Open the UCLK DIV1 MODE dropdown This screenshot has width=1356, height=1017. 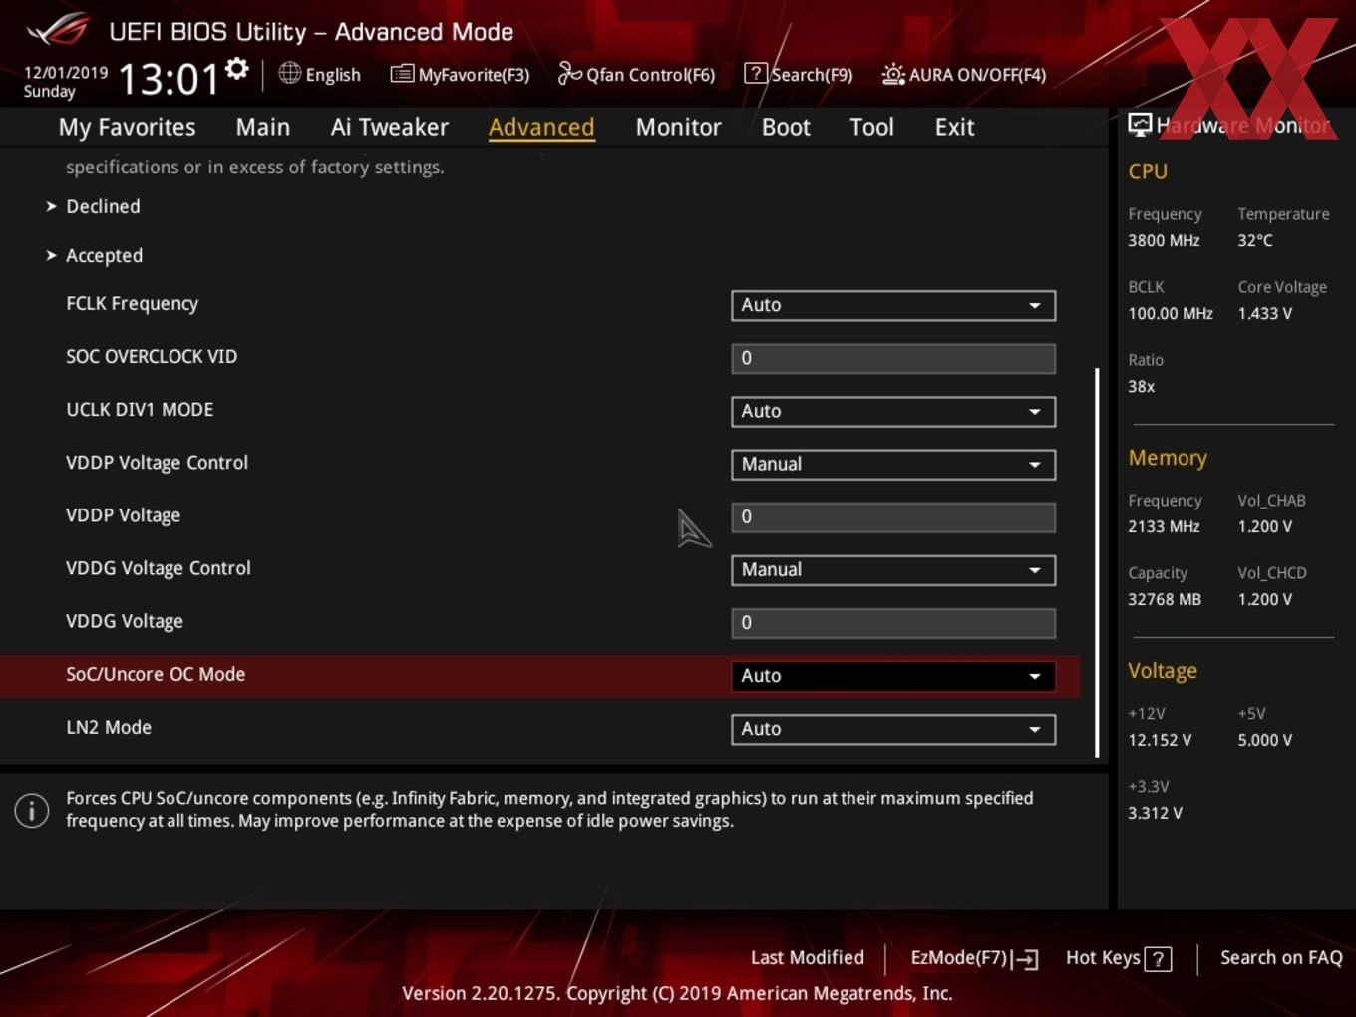(x=893, y=411)
